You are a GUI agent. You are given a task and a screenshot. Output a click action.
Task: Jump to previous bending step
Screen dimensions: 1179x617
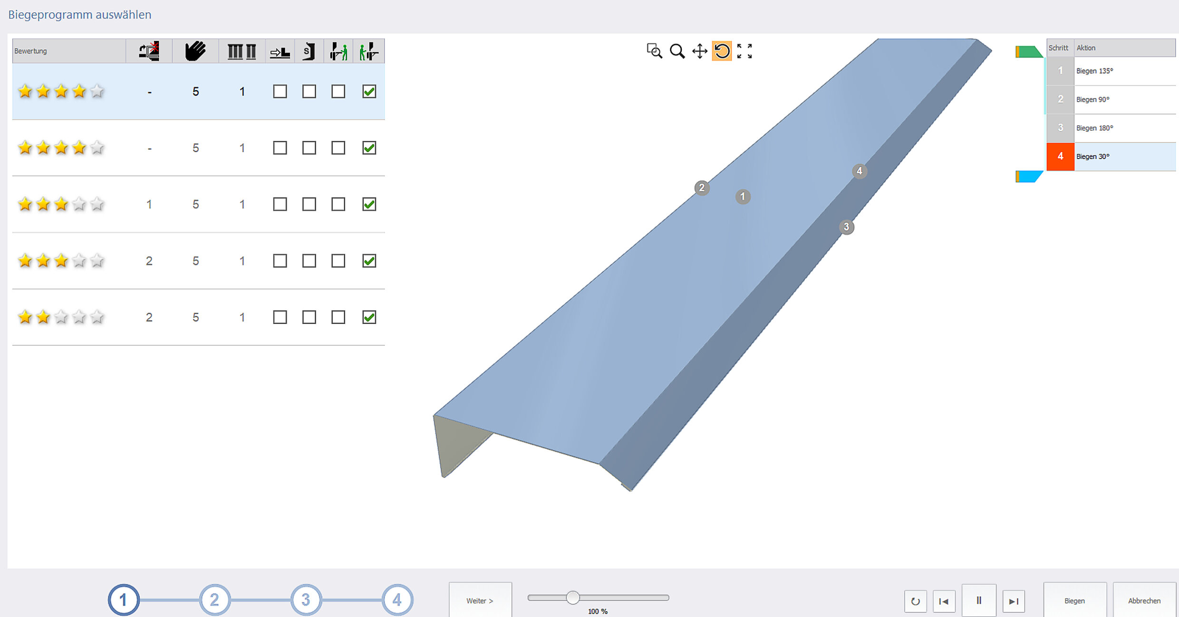click(x=944, y=601)
